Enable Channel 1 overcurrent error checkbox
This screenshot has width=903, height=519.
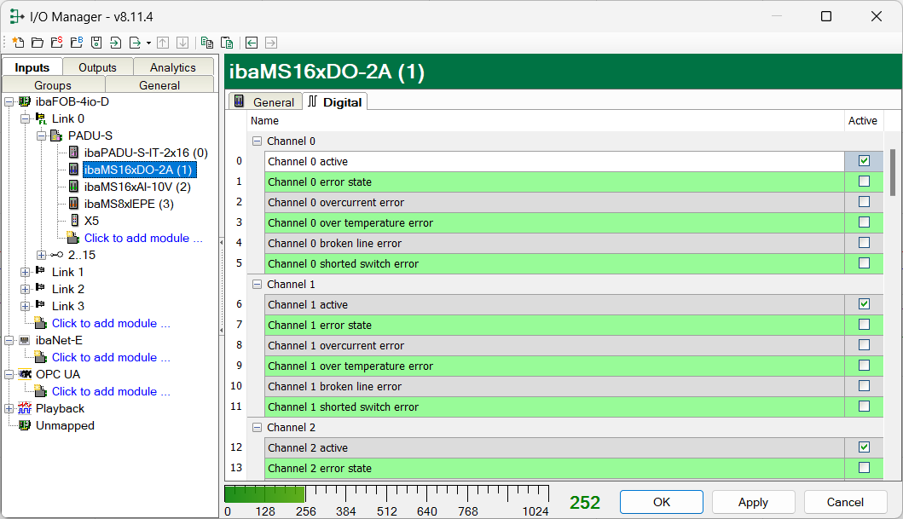pyautogui.click(x=864, y=345)
